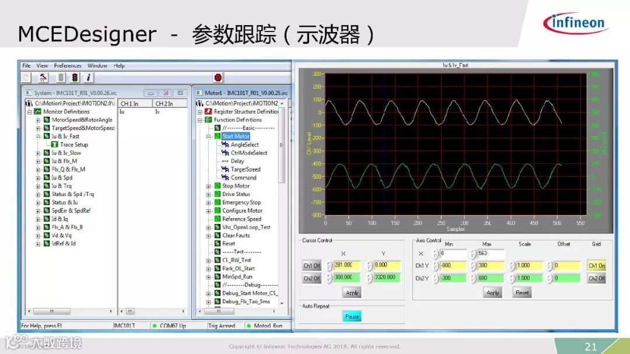Screen dimensions: 630x354
Task: Toggle Ch2 Off cursor button
Action: pyautogui.click(x=311, y=278)
